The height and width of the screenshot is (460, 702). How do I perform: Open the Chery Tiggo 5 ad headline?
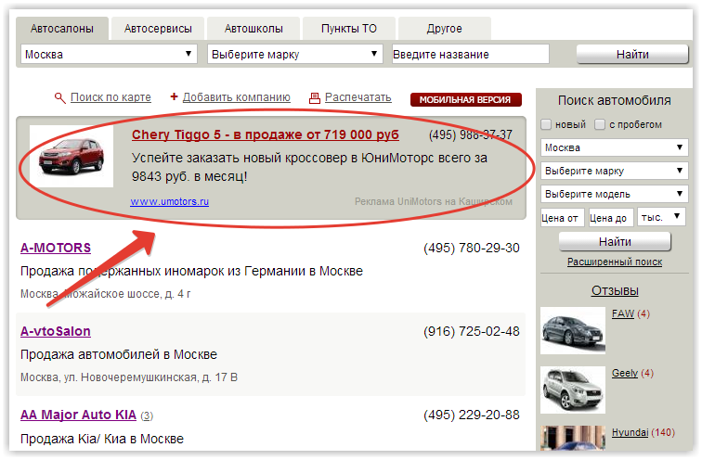265,134
